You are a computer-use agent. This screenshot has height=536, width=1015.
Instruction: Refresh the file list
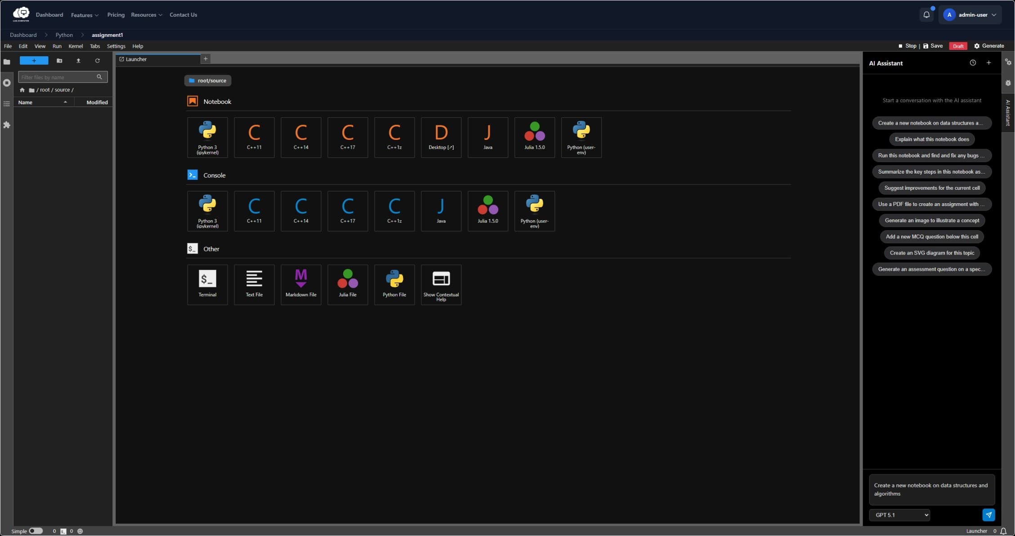pos(97,61)
